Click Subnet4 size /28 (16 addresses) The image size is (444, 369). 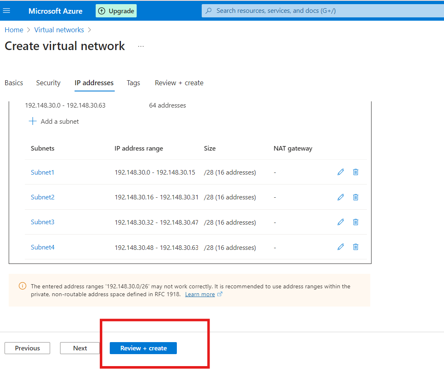[230, 248]
